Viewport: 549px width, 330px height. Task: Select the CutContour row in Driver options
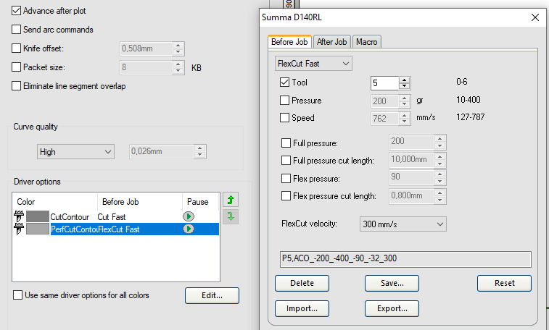click(116, 217)
